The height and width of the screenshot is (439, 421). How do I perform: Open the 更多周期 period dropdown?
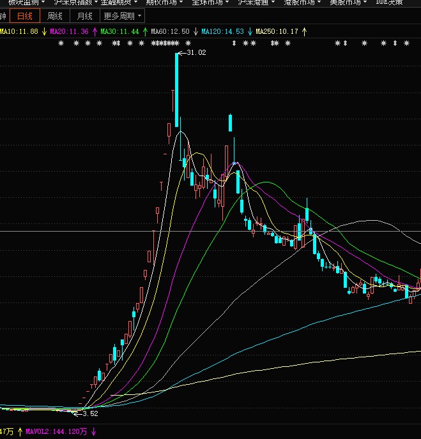coord(123,16)
